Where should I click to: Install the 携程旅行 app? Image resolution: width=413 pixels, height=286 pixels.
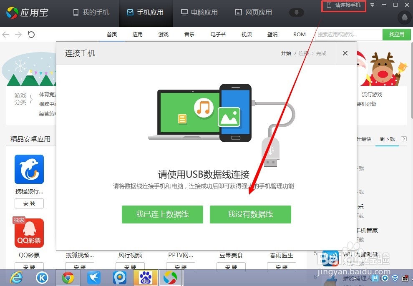click(29, 203)
